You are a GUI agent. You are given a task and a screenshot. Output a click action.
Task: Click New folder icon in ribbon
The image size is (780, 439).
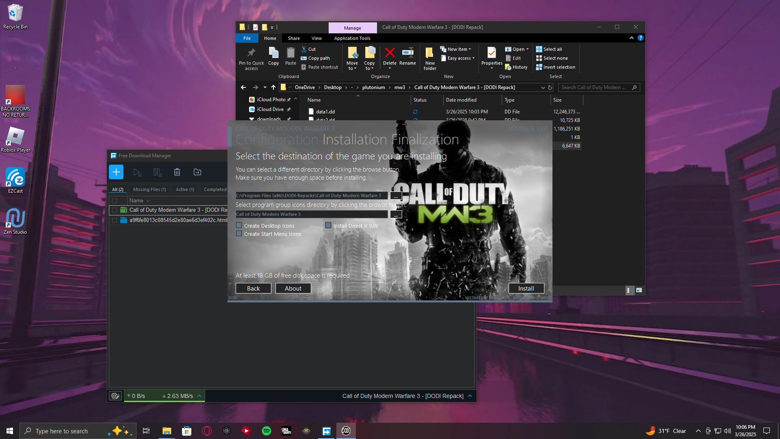coord(429,53)
